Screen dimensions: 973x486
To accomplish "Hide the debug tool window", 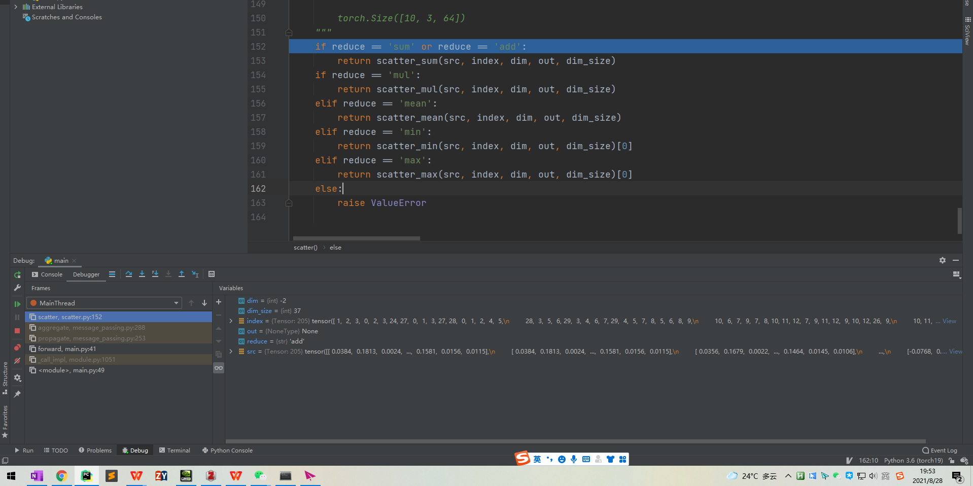I will 956,260.
